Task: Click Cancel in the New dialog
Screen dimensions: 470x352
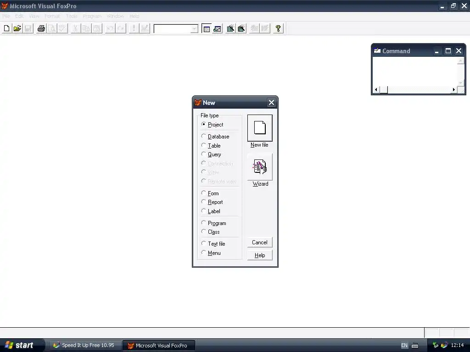Action: tap(260, 242)
